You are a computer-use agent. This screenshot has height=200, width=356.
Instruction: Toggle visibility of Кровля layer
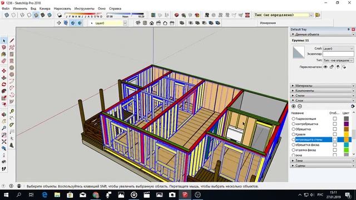click(x=335, y=134)
